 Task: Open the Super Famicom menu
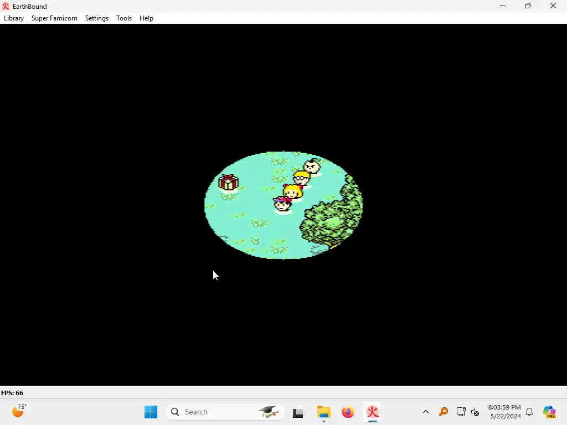tap(54, 18)
